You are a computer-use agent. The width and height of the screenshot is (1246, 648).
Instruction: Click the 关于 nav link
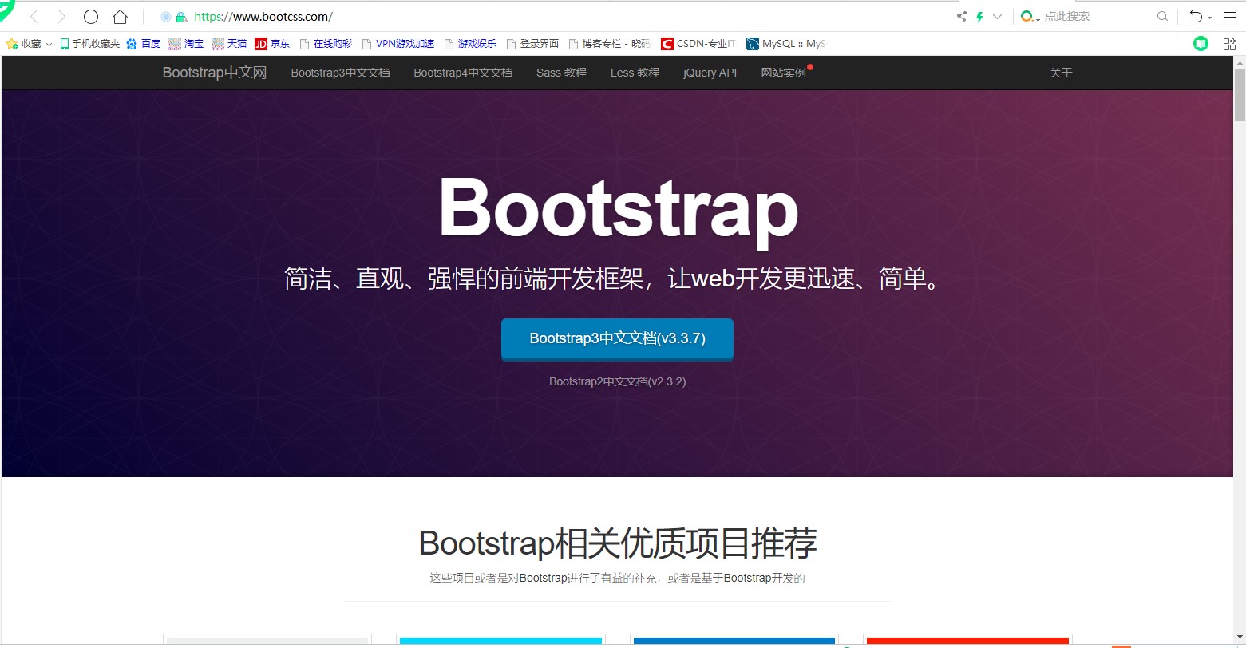(1061, 73)
